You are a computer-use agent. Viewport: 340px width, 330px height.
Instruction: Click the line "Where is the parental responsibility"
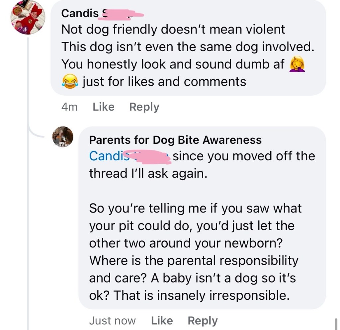click(194, 261)
